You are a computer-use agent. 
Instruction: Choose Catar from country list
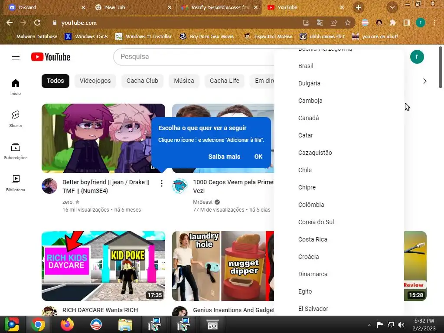click(x=339, y=135)
